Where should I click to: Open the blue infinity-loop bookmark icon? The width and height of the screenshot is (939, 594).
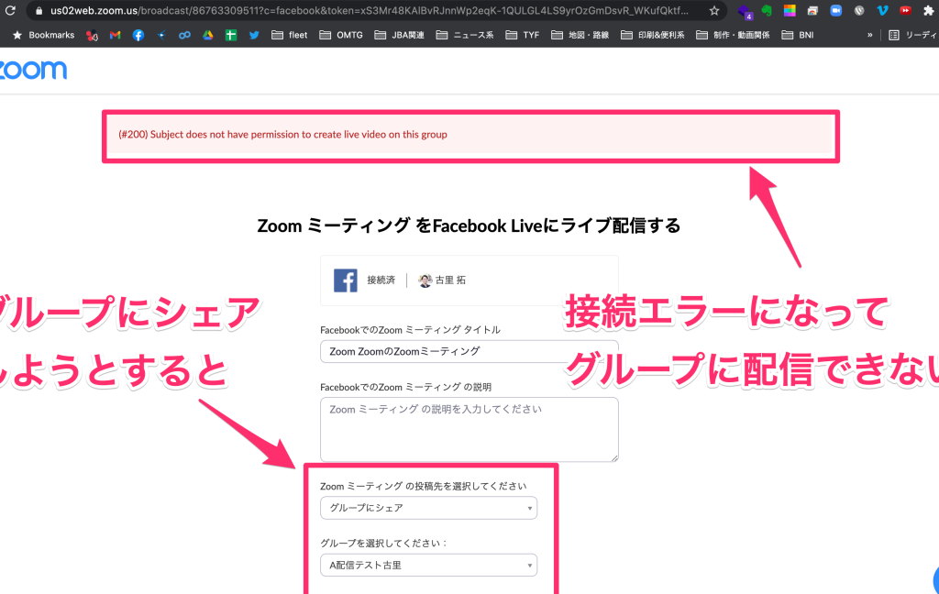click(184, 36)
